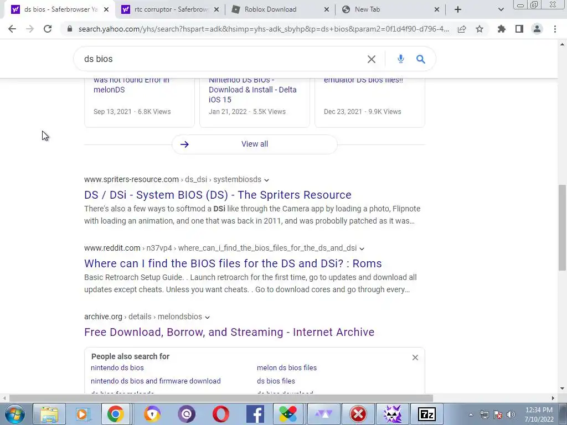567x425 pixels.
Task: Open the volume speaker tray icon
Action: pyautogui.click(x=511, y=414)
